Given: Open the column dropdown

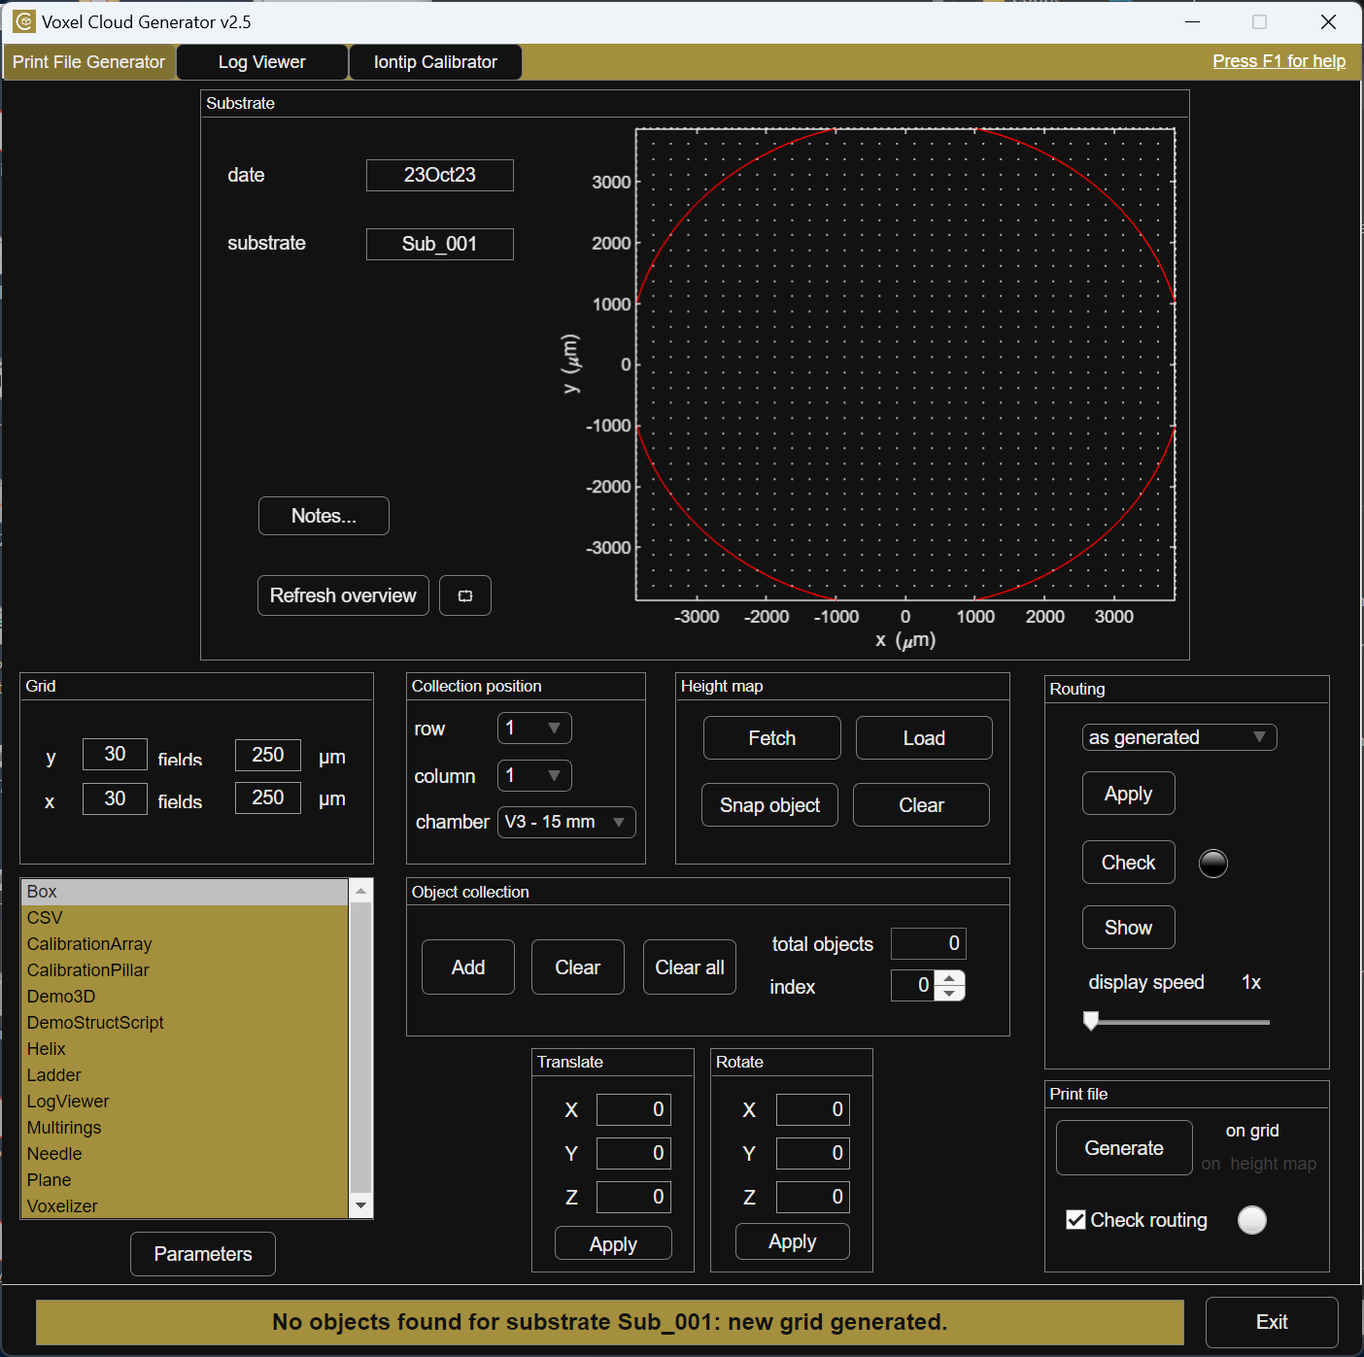Looking at the screenshot, I should (x=534, y=775).
